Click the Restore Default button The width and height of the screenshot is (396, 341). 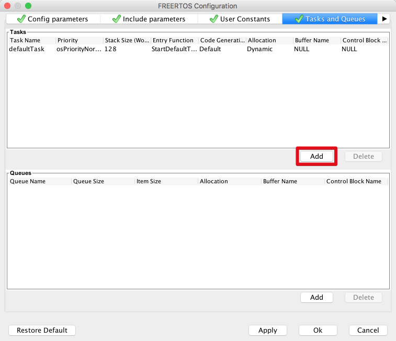(42, 330)
